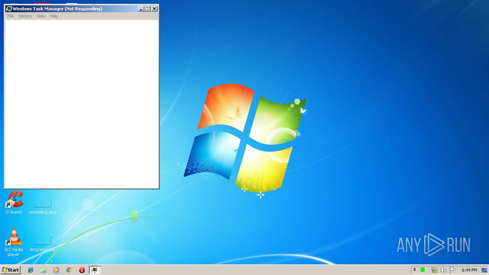
Task: Open the File menu in Task Manager
Action: [x=10, y=16]
